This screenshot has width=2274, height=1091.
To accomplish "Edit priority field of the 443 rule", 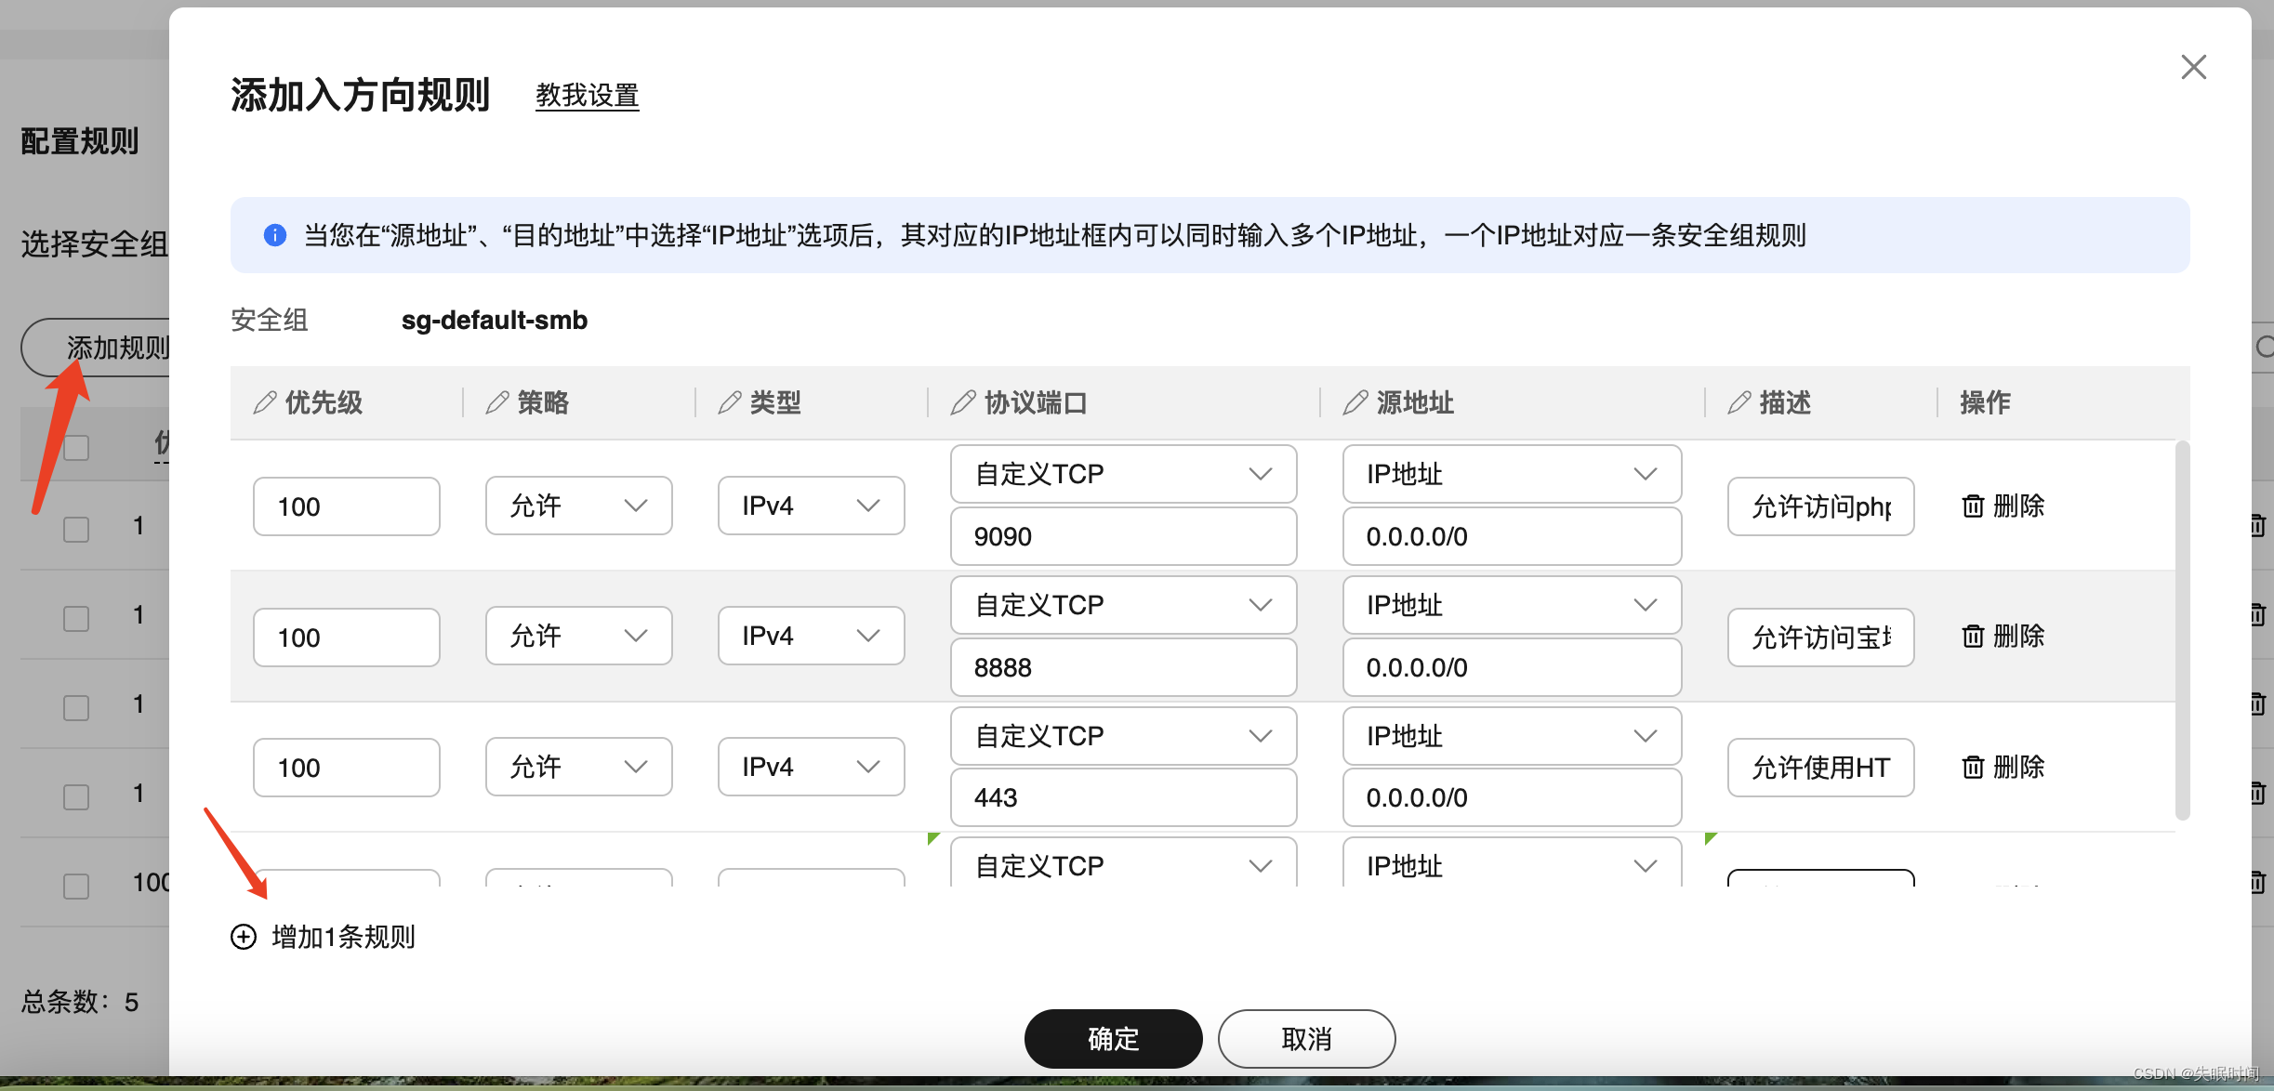I will 347,768.
